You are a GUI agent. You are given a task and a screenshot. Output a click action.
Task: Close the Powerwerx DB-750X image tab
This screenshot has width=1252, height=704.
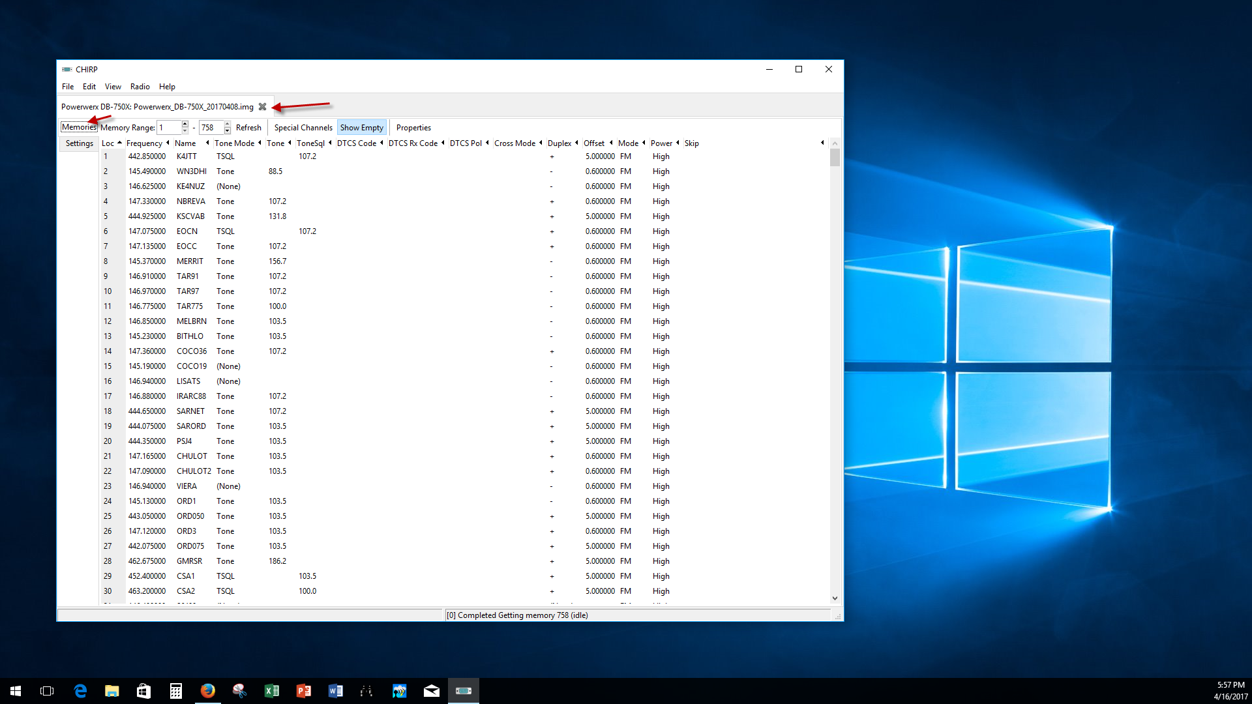[x=262, y=107]
